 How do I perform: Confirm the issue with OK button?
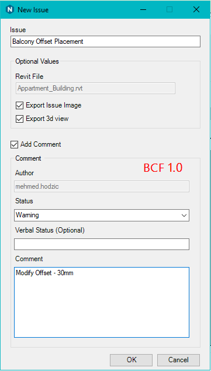tap(131, 360)
